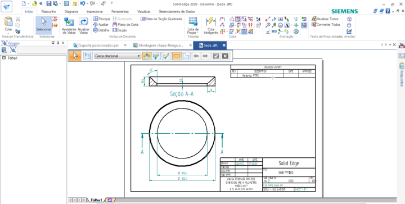The width and height of the screenshot is (405, 204).
Task: Click Converter Todos button
Action: click(x=326, y=25)
